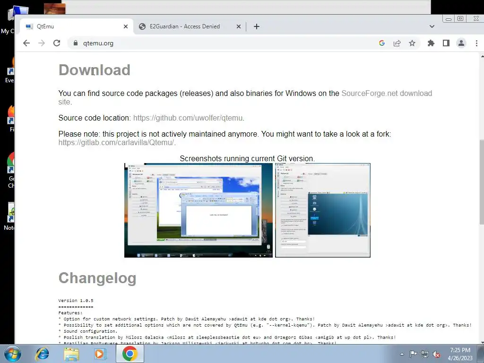Open the Windows Start button
This screenshot has height=363, width=484.
click(13, 354)
